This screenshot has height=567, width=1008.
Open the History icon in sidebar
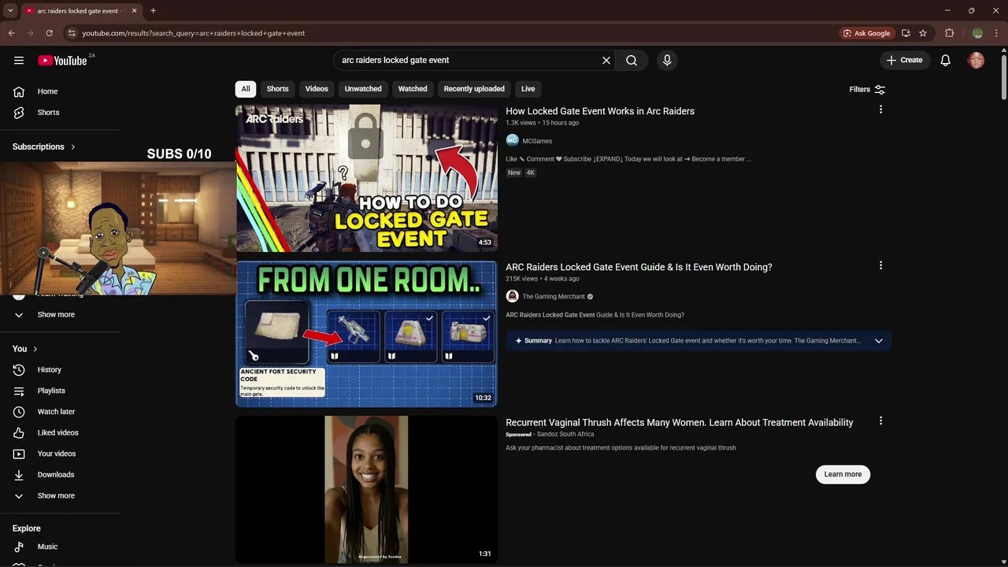pyautogui.click(x=19, y=369)
